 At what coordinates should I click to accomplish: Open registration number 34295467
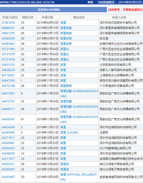coord(8,177)
